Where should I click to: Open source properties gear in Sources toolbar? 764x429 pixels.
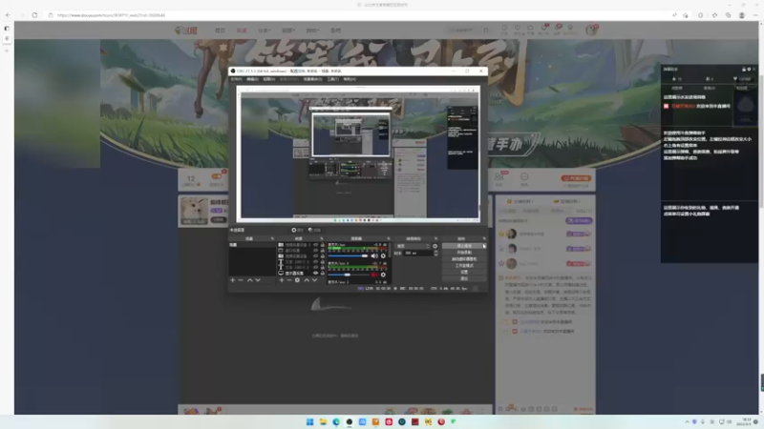coord(297,280)
